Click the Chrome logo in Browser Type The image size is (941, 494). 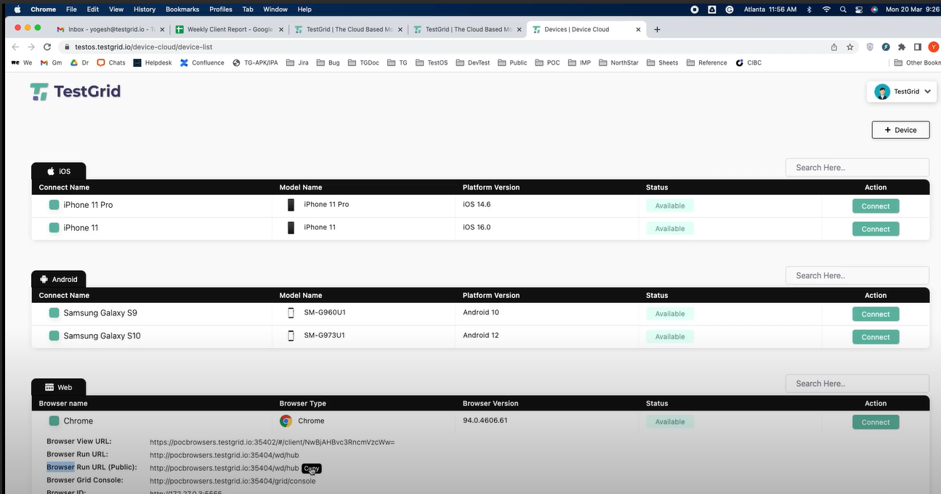[x=286, y=421]
